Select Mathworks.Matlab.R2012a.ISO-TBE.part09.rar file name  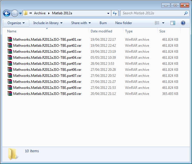click(47, 87)
